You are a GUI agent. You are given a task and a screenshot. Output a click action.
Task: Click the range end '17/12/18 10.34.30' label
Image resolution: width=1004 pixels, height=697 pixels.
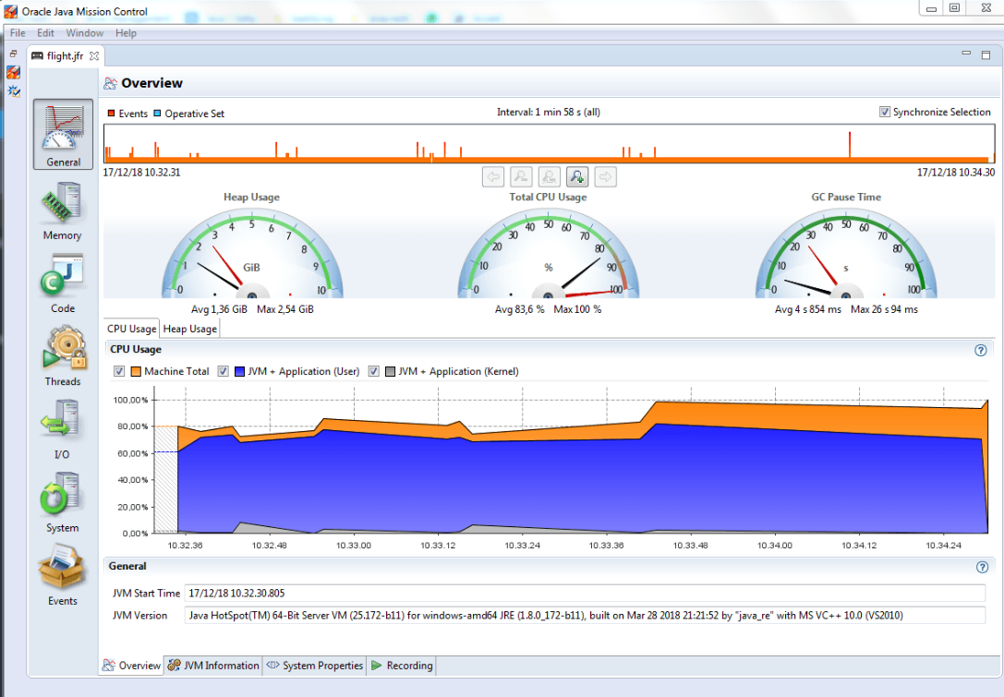pyautogui.click(x=956, y=172)
